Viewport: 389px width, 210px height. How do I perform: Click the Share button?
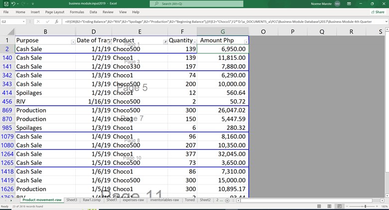click(x=378, y=12)
